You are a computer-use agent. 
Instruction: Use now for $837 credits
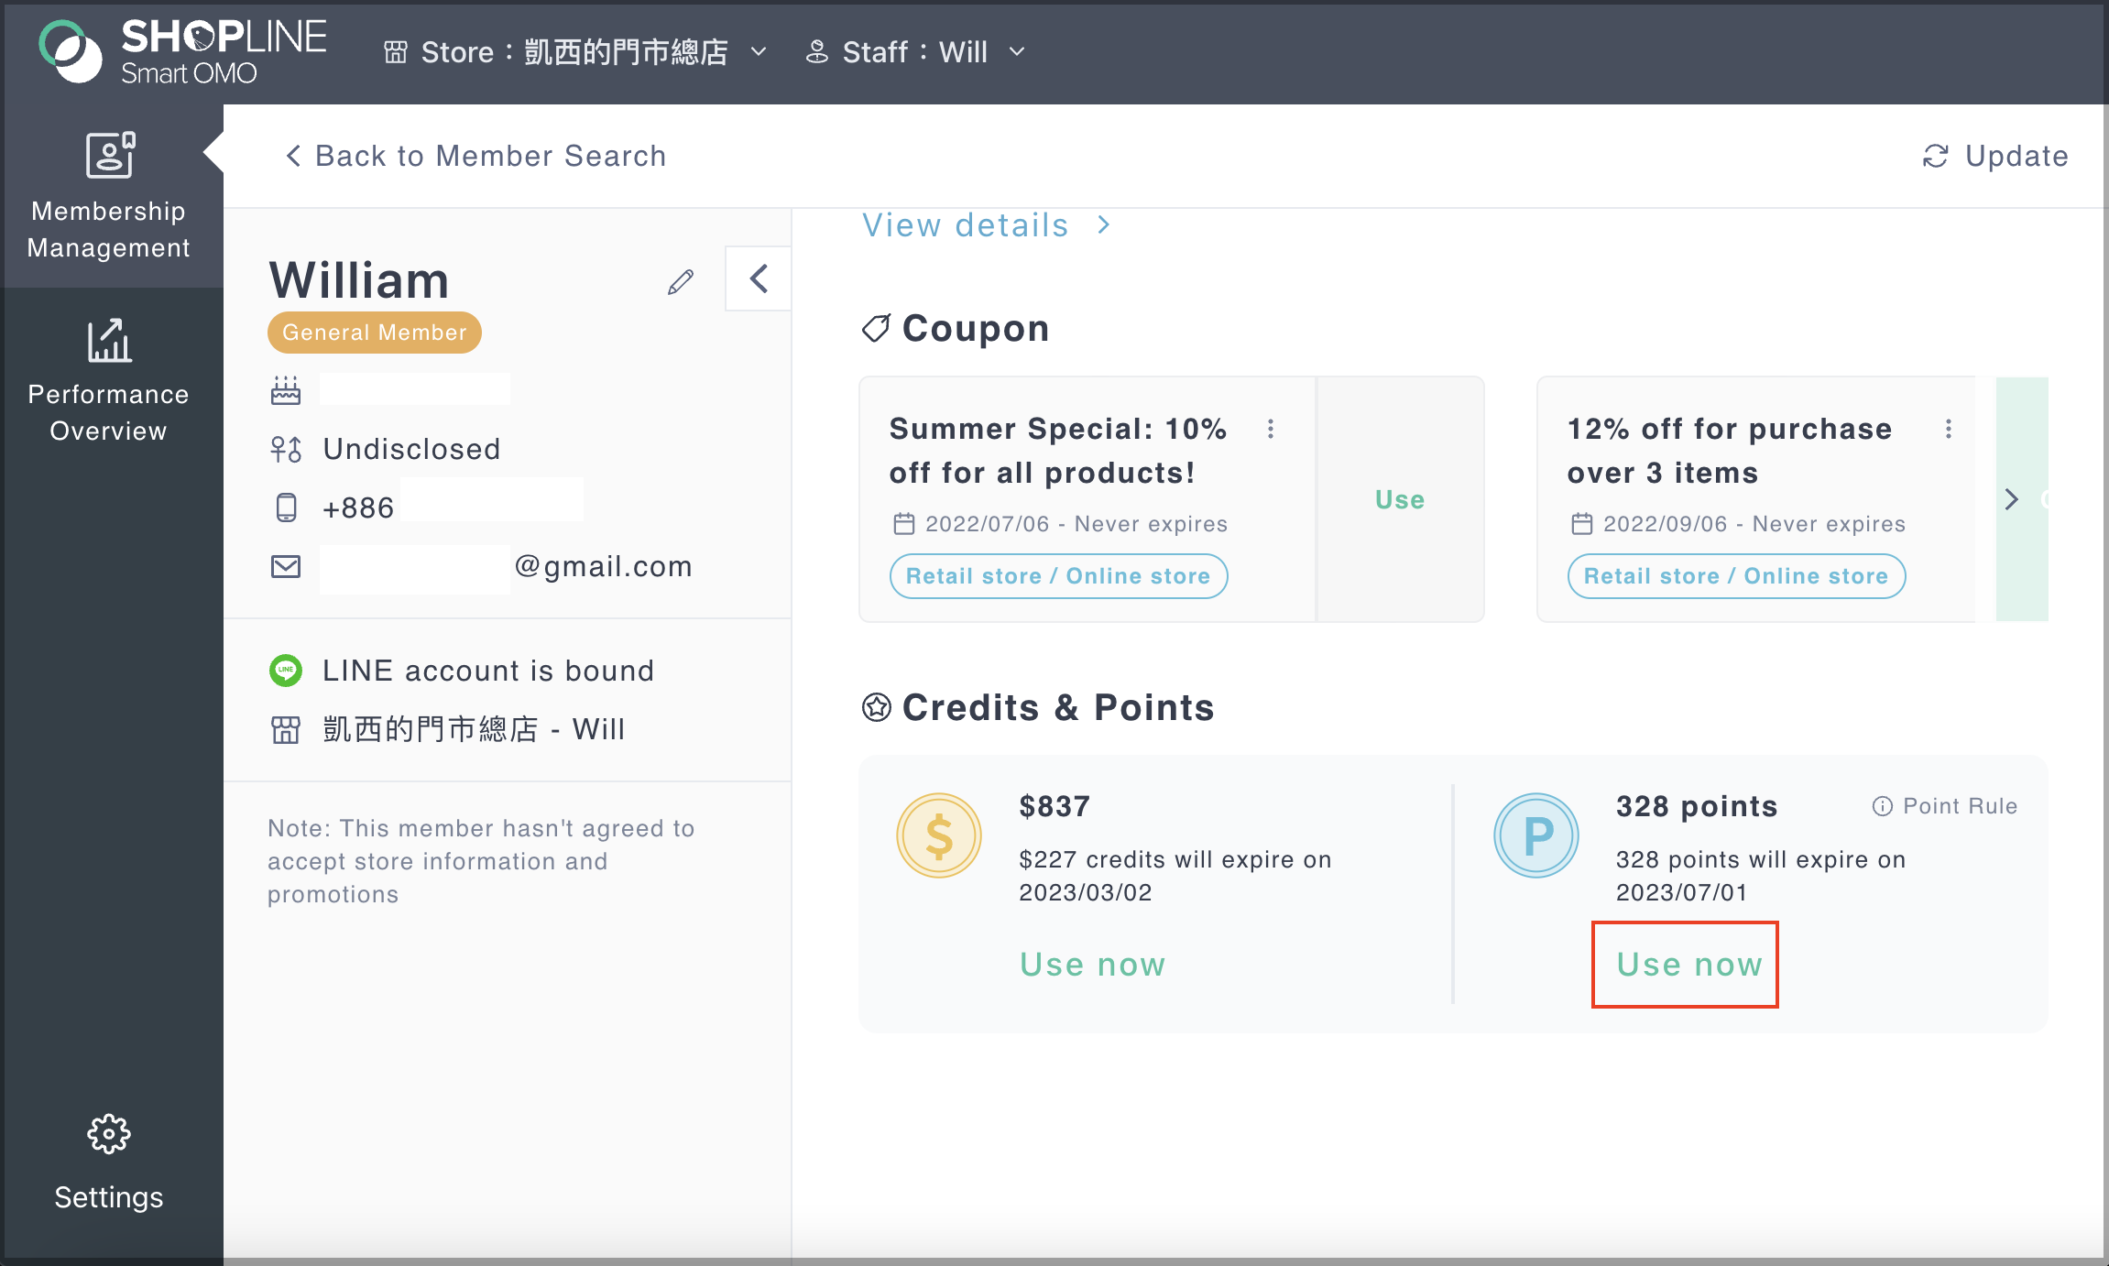[1093, 965]
